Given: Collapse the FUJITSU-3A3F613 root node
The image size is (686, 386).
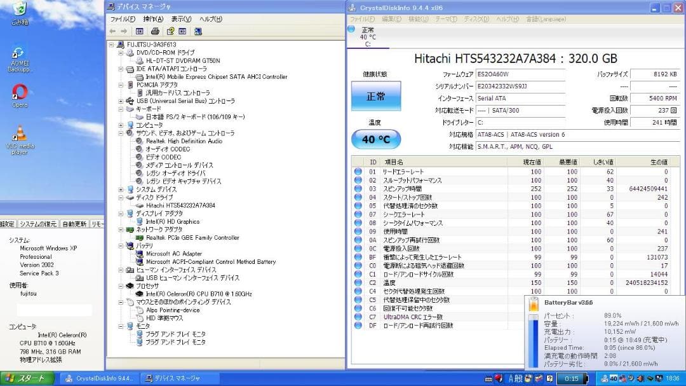Looking at the screenshot, I should click(x=112, y=45).
